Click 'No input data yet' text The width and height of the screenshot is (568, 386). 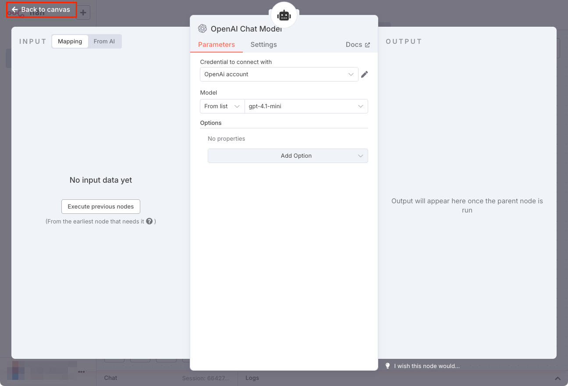(x=101, y=180)
